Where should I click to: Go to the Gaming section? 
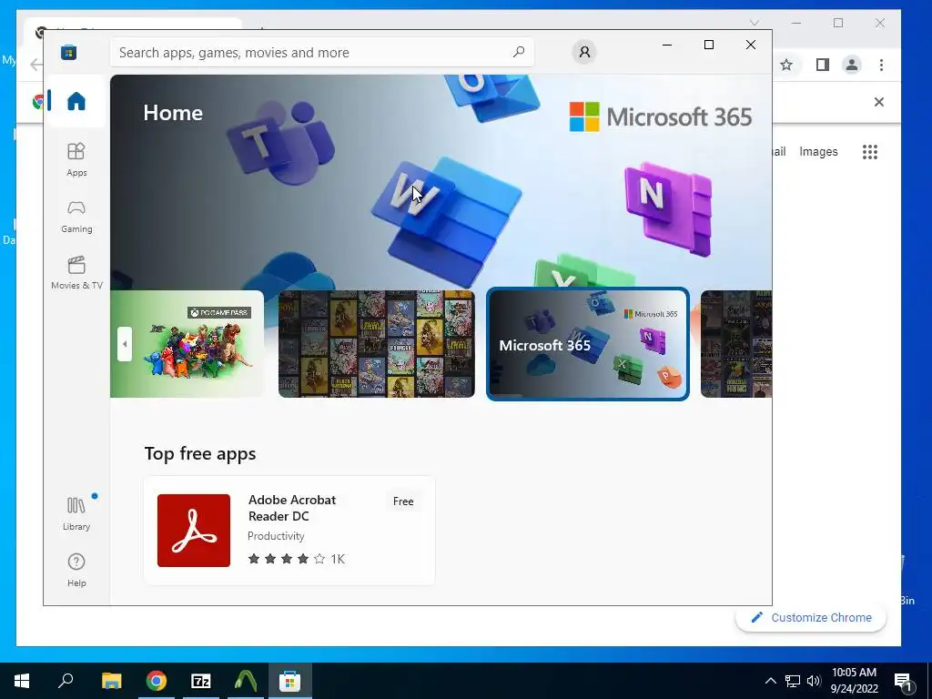(x=76, y=217)
